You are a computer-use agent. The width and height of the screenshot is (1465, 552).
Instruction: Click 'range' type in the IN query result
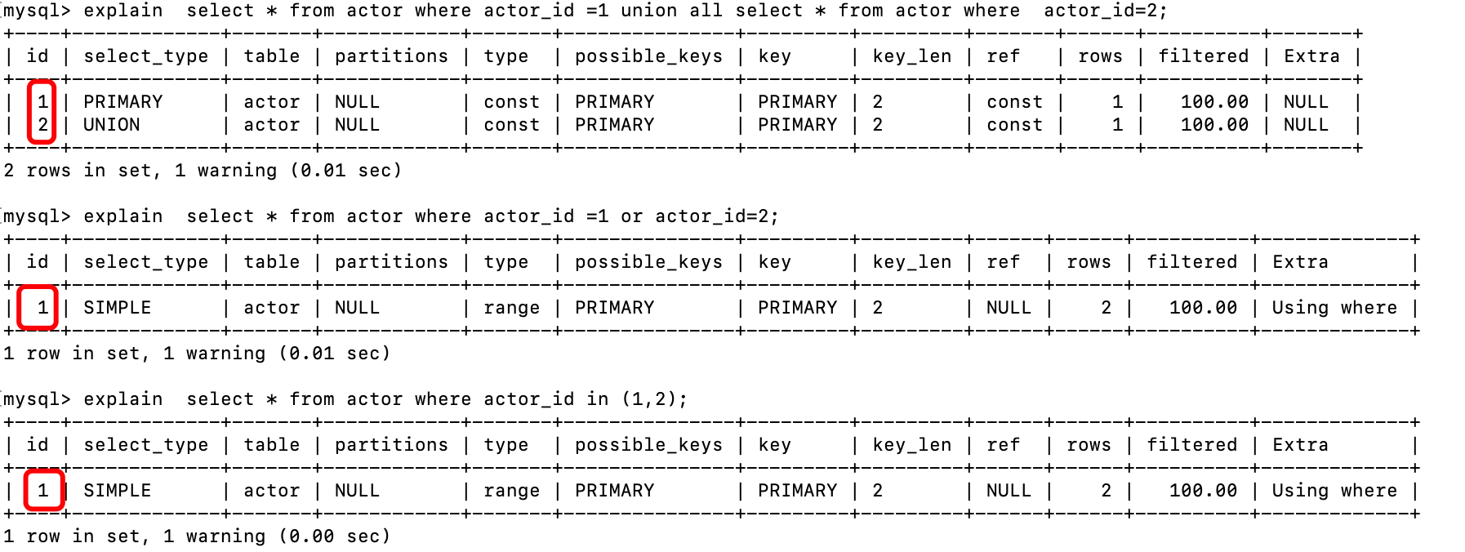pos(511,491)
